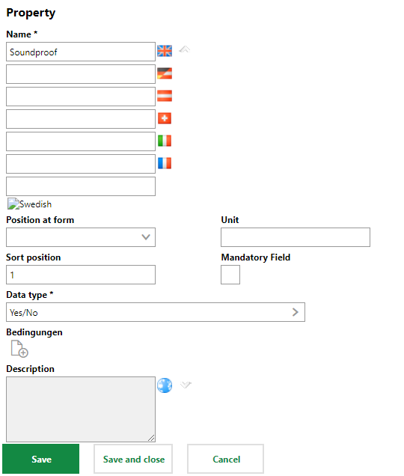Open the Data type Yes/No selector
Viewport: 404px width, 476px height.
point(156,312)
